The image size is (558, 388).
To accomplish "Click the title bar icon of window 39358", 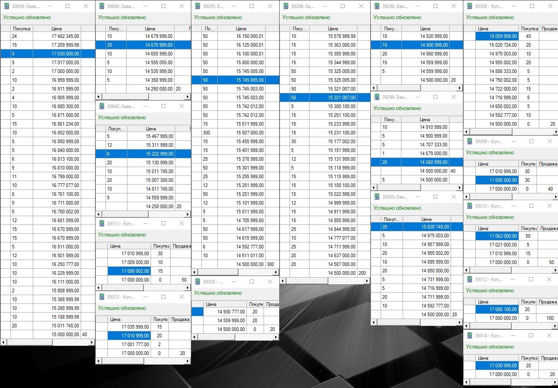I will click(x=197, y=282).
